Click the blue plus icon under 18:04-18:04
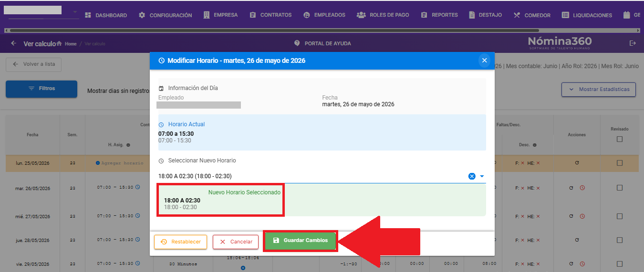The image size is (644, 272). 243,269
